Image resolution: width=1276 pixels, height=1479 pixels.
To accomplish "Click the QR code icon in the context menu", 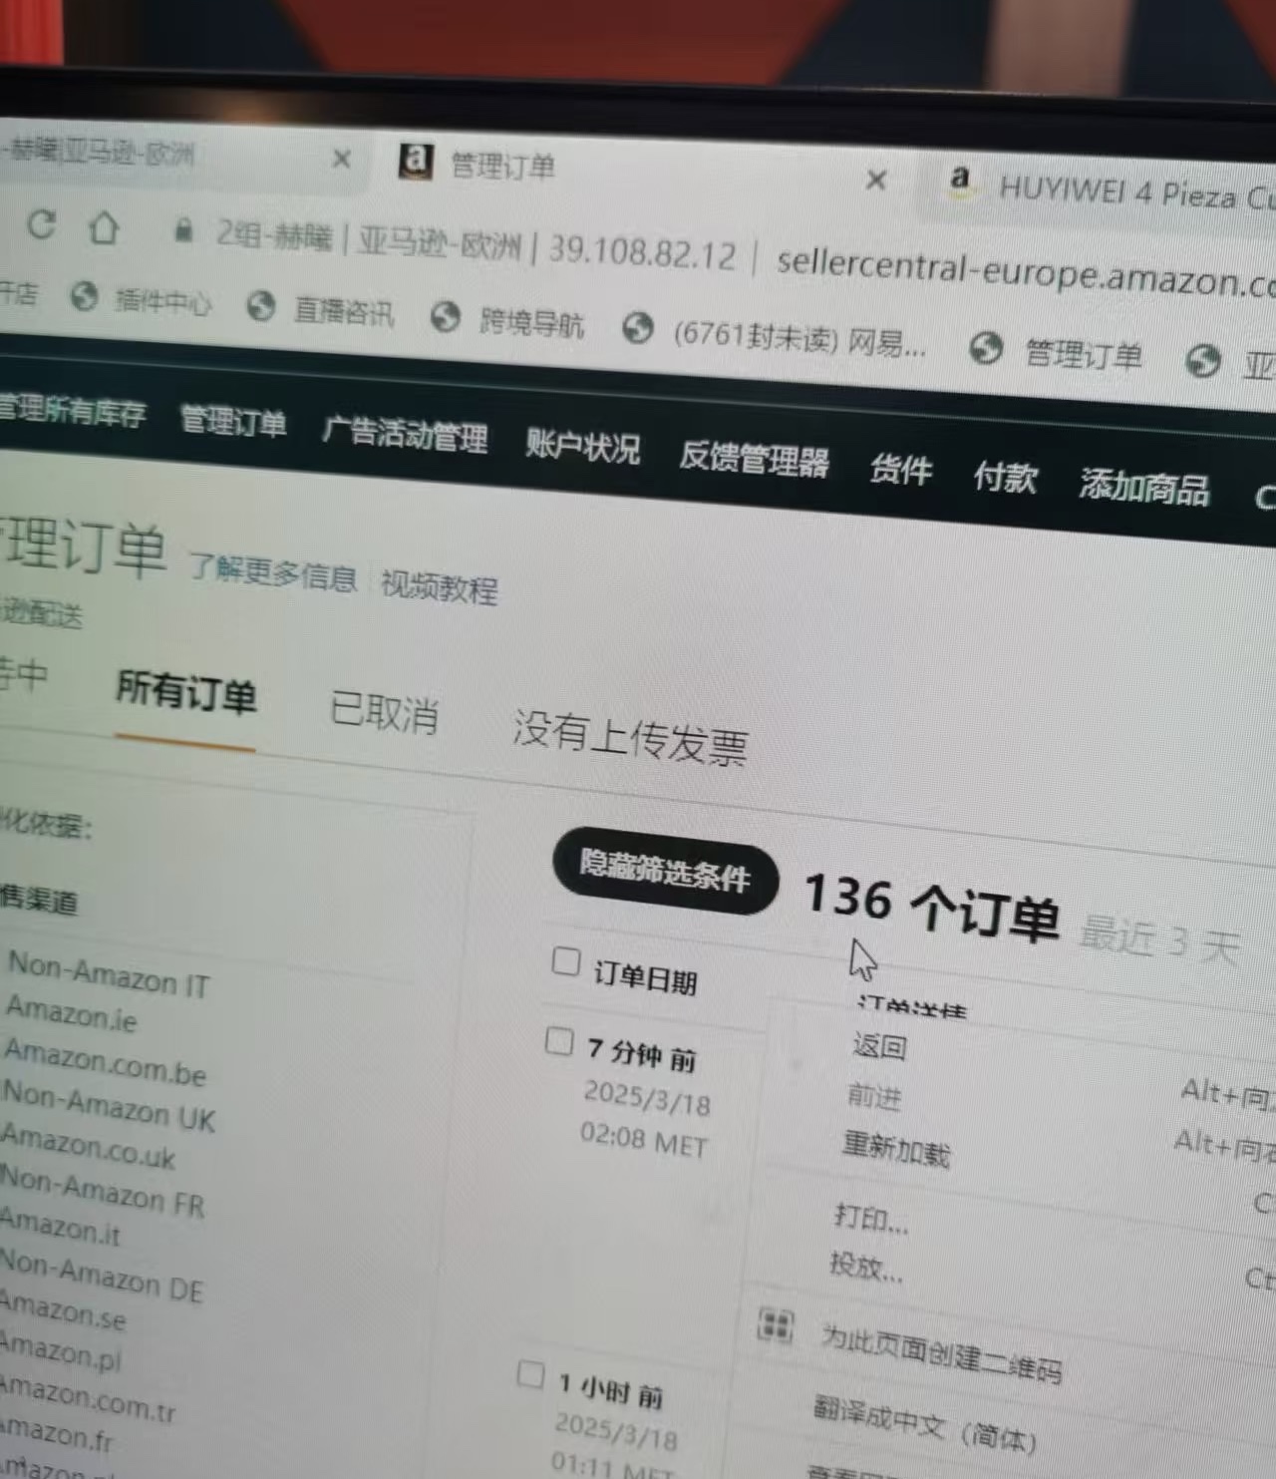I will click(x=776, y=1325).
